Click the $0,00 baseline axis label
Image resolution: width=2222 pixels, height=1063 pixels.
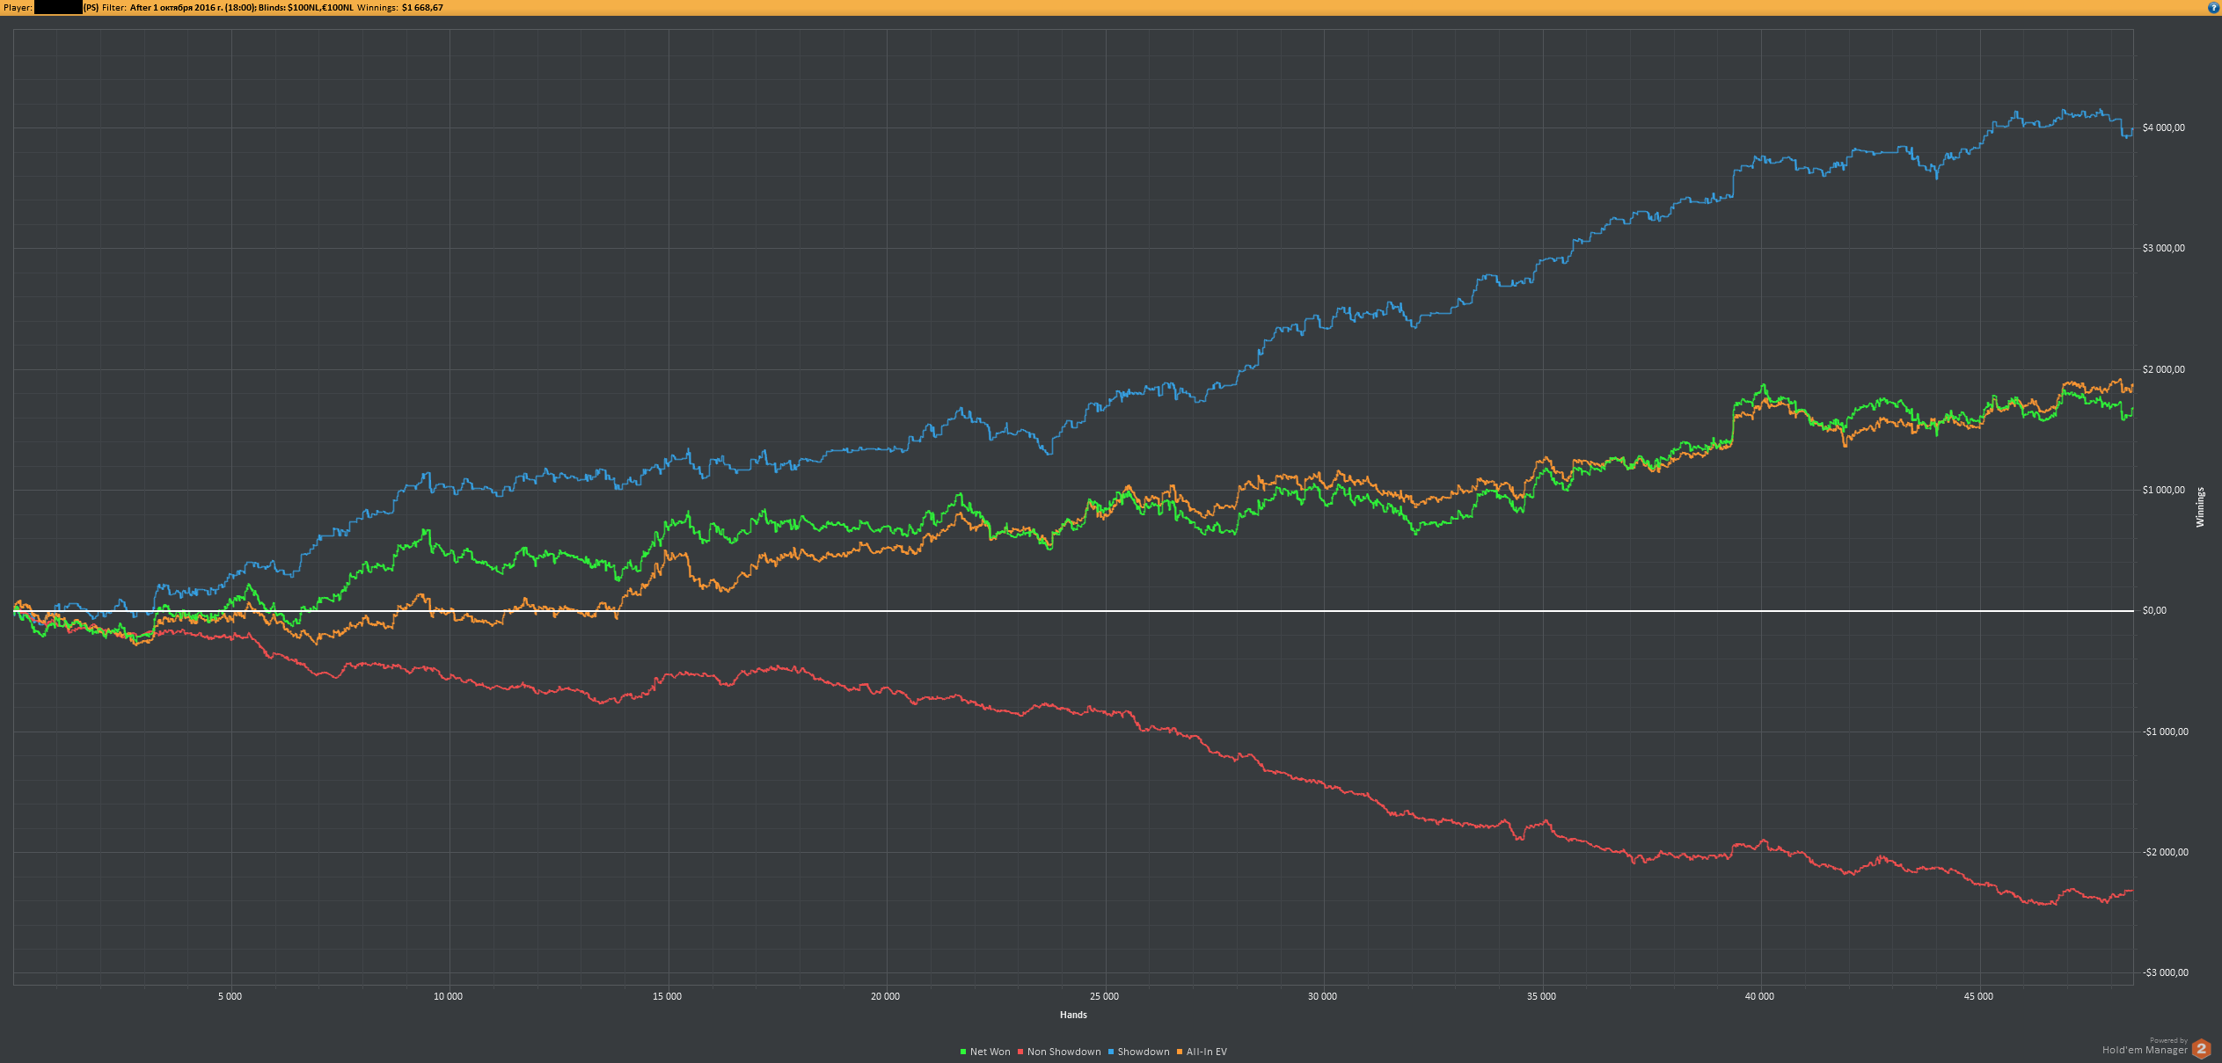coord(2154,610)
